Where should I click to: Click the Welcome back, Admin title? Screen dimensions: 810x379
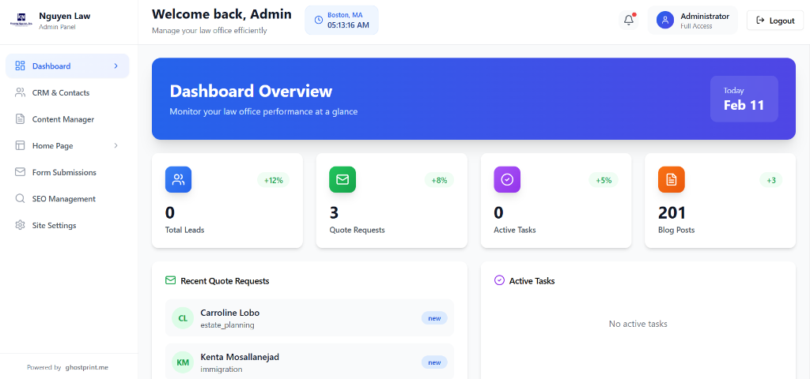pos(221,14)
